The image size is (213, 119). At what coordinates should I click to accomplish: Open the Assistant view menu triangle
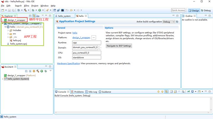50,71
